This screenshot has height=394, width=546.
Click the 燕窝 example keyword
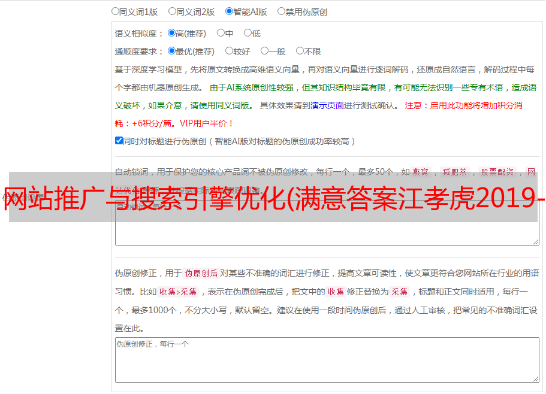(x=421, y=172)
